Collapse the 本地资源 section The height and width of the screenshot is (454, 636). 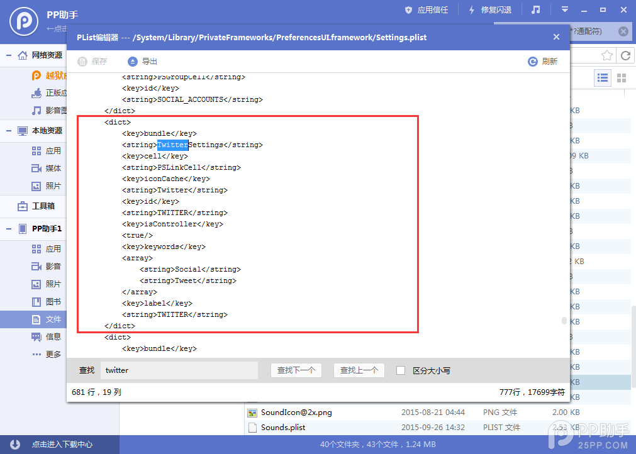9,131
